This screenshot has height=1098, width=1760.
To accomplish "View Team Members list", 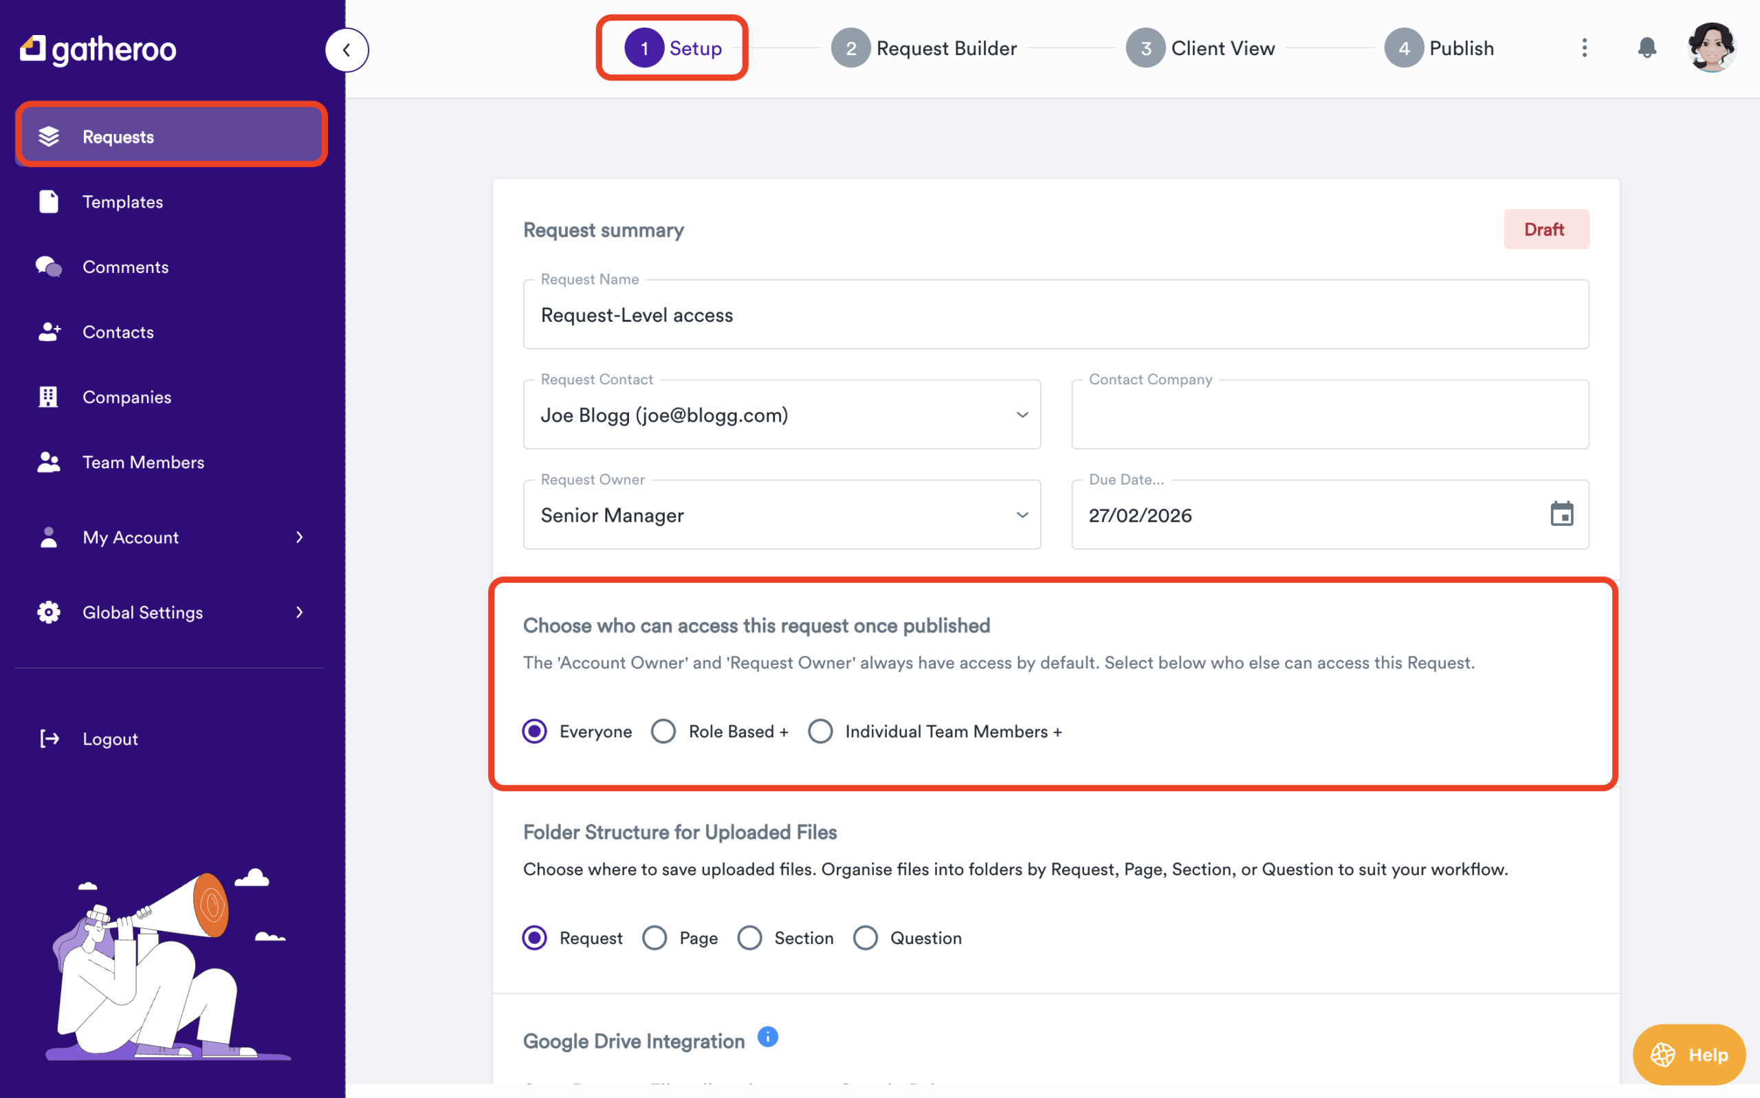I will click(x=143, y=462).
